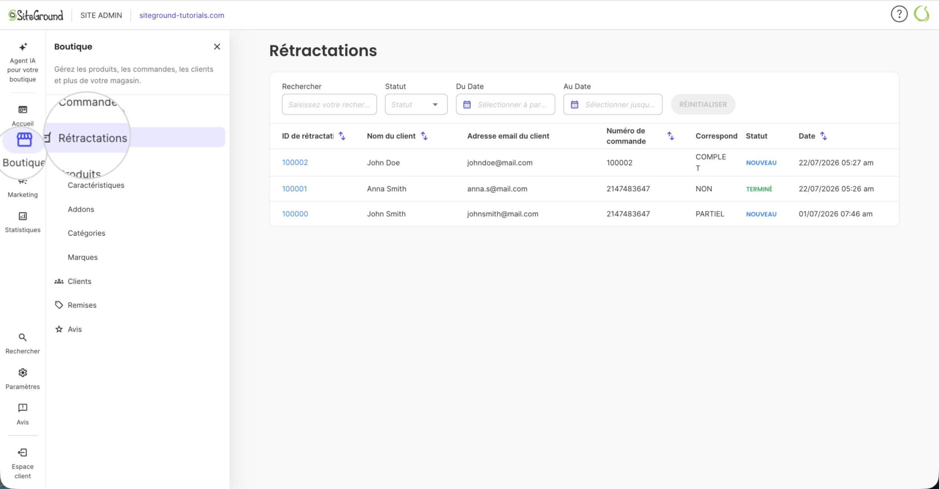The height and width of the screenshot is (489, 939).
Task: Open Avis in the Boutique menu
Action: tap(75, 329)
